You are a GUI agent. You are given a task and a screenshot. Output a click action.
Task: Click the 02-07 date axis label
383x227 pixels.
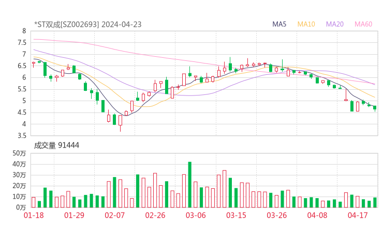pos(114,215)
